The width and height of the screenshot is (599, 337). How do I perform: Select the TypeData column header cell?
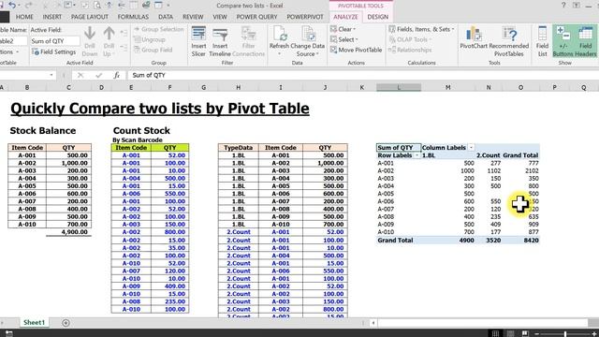coord(239,148)
